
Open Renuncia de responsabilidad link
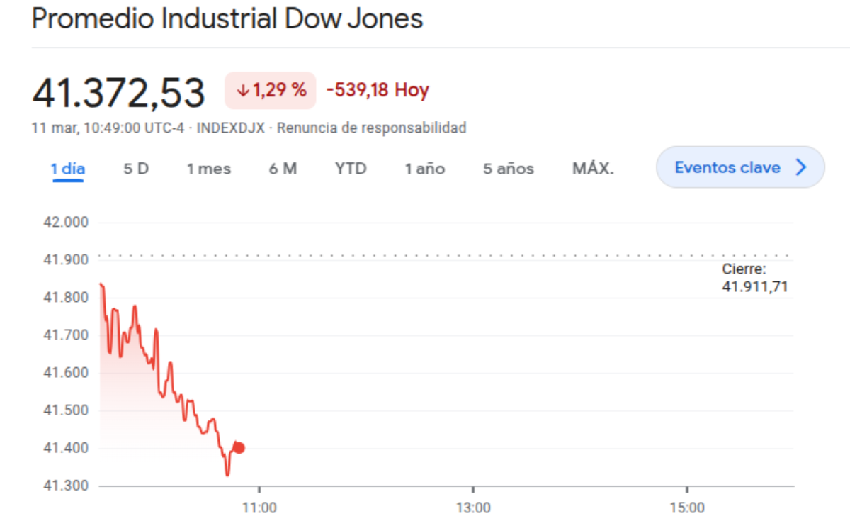pos(371,128)
